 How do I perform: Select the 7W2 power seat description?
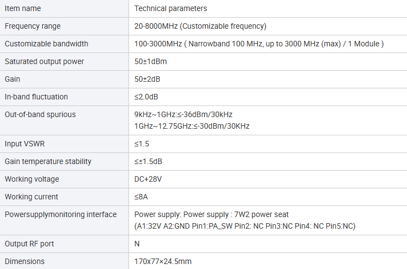coord(212,215)
